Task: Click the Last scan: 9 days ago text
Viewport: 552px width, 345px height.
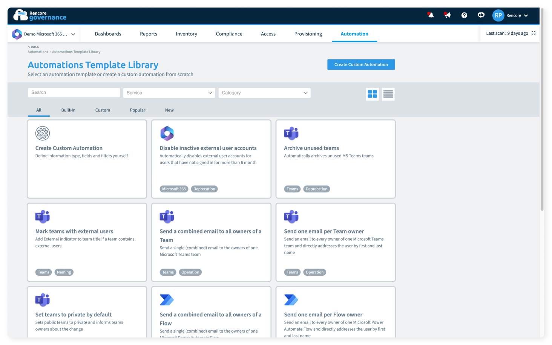Action: tap(507, 33)
